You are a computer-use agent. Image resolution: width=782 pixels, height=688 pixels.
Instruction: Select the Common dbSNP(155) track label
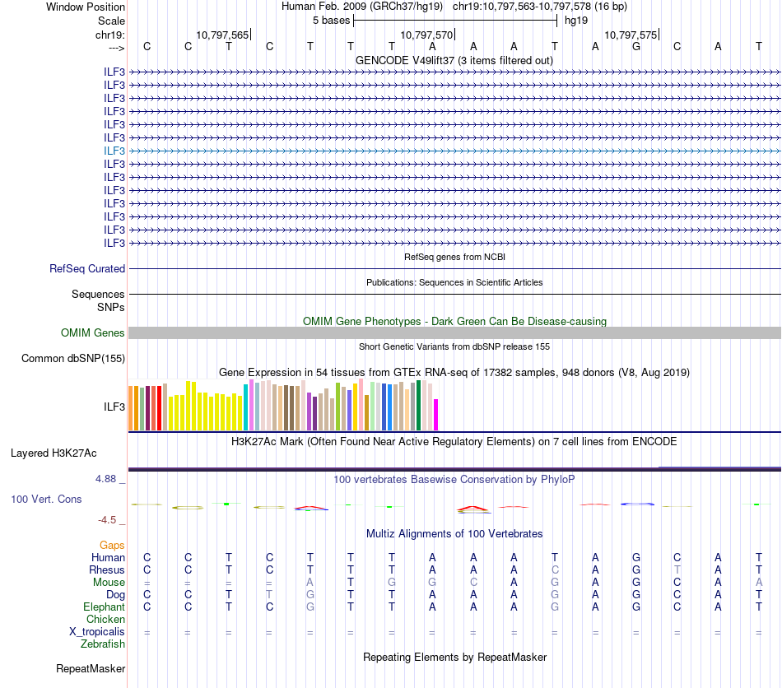[x=73, y=359]
